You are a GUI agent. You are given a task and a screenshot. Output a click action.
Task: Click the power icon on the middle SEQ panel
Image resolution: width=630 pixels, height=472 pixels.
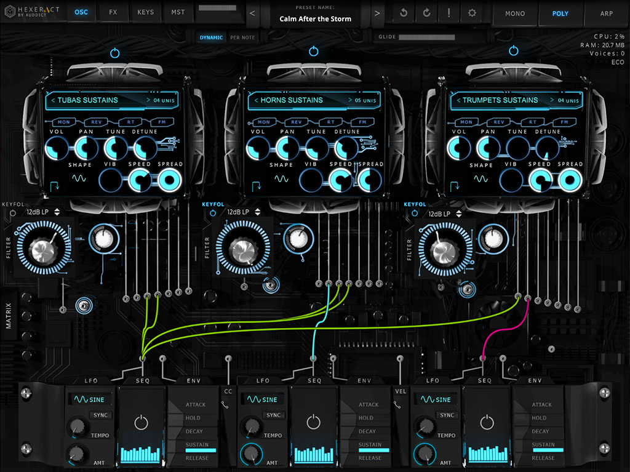click(x=314, y=423)
